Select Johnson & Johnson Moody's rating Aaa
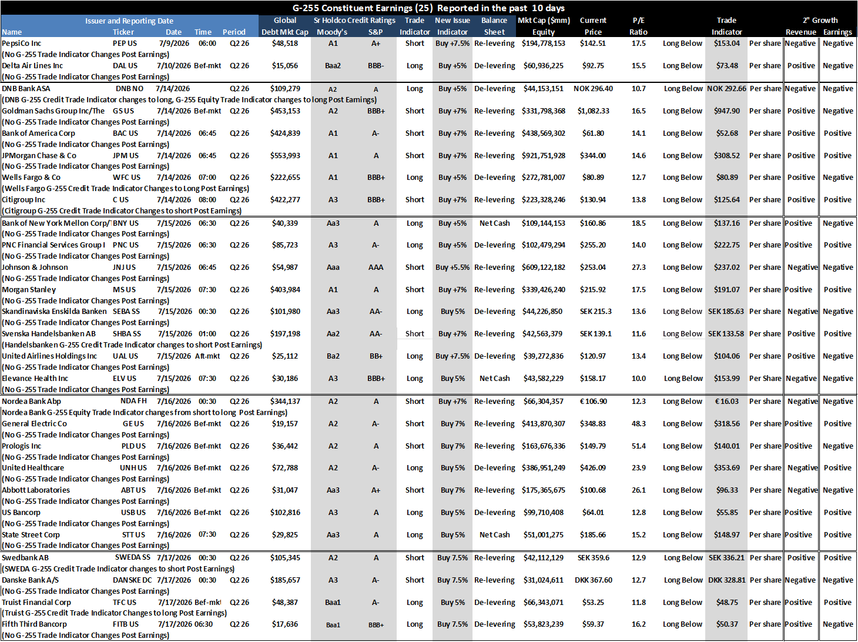The height and width of the screenshot is (642, 858). (x=333, y=267)
